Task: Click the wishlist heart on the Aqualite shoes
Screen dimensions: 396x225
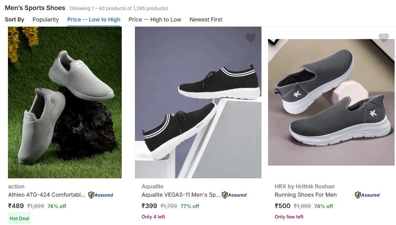Action: pyautogui.click(x=250, y=38)
